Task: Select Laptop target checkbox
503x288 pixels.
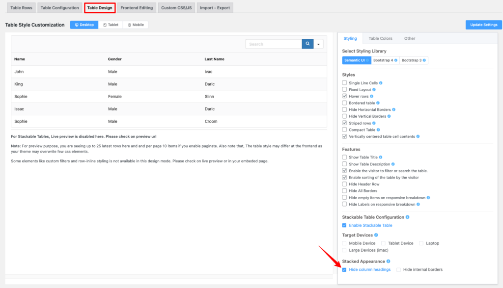Action: click(x=421, y=243)
